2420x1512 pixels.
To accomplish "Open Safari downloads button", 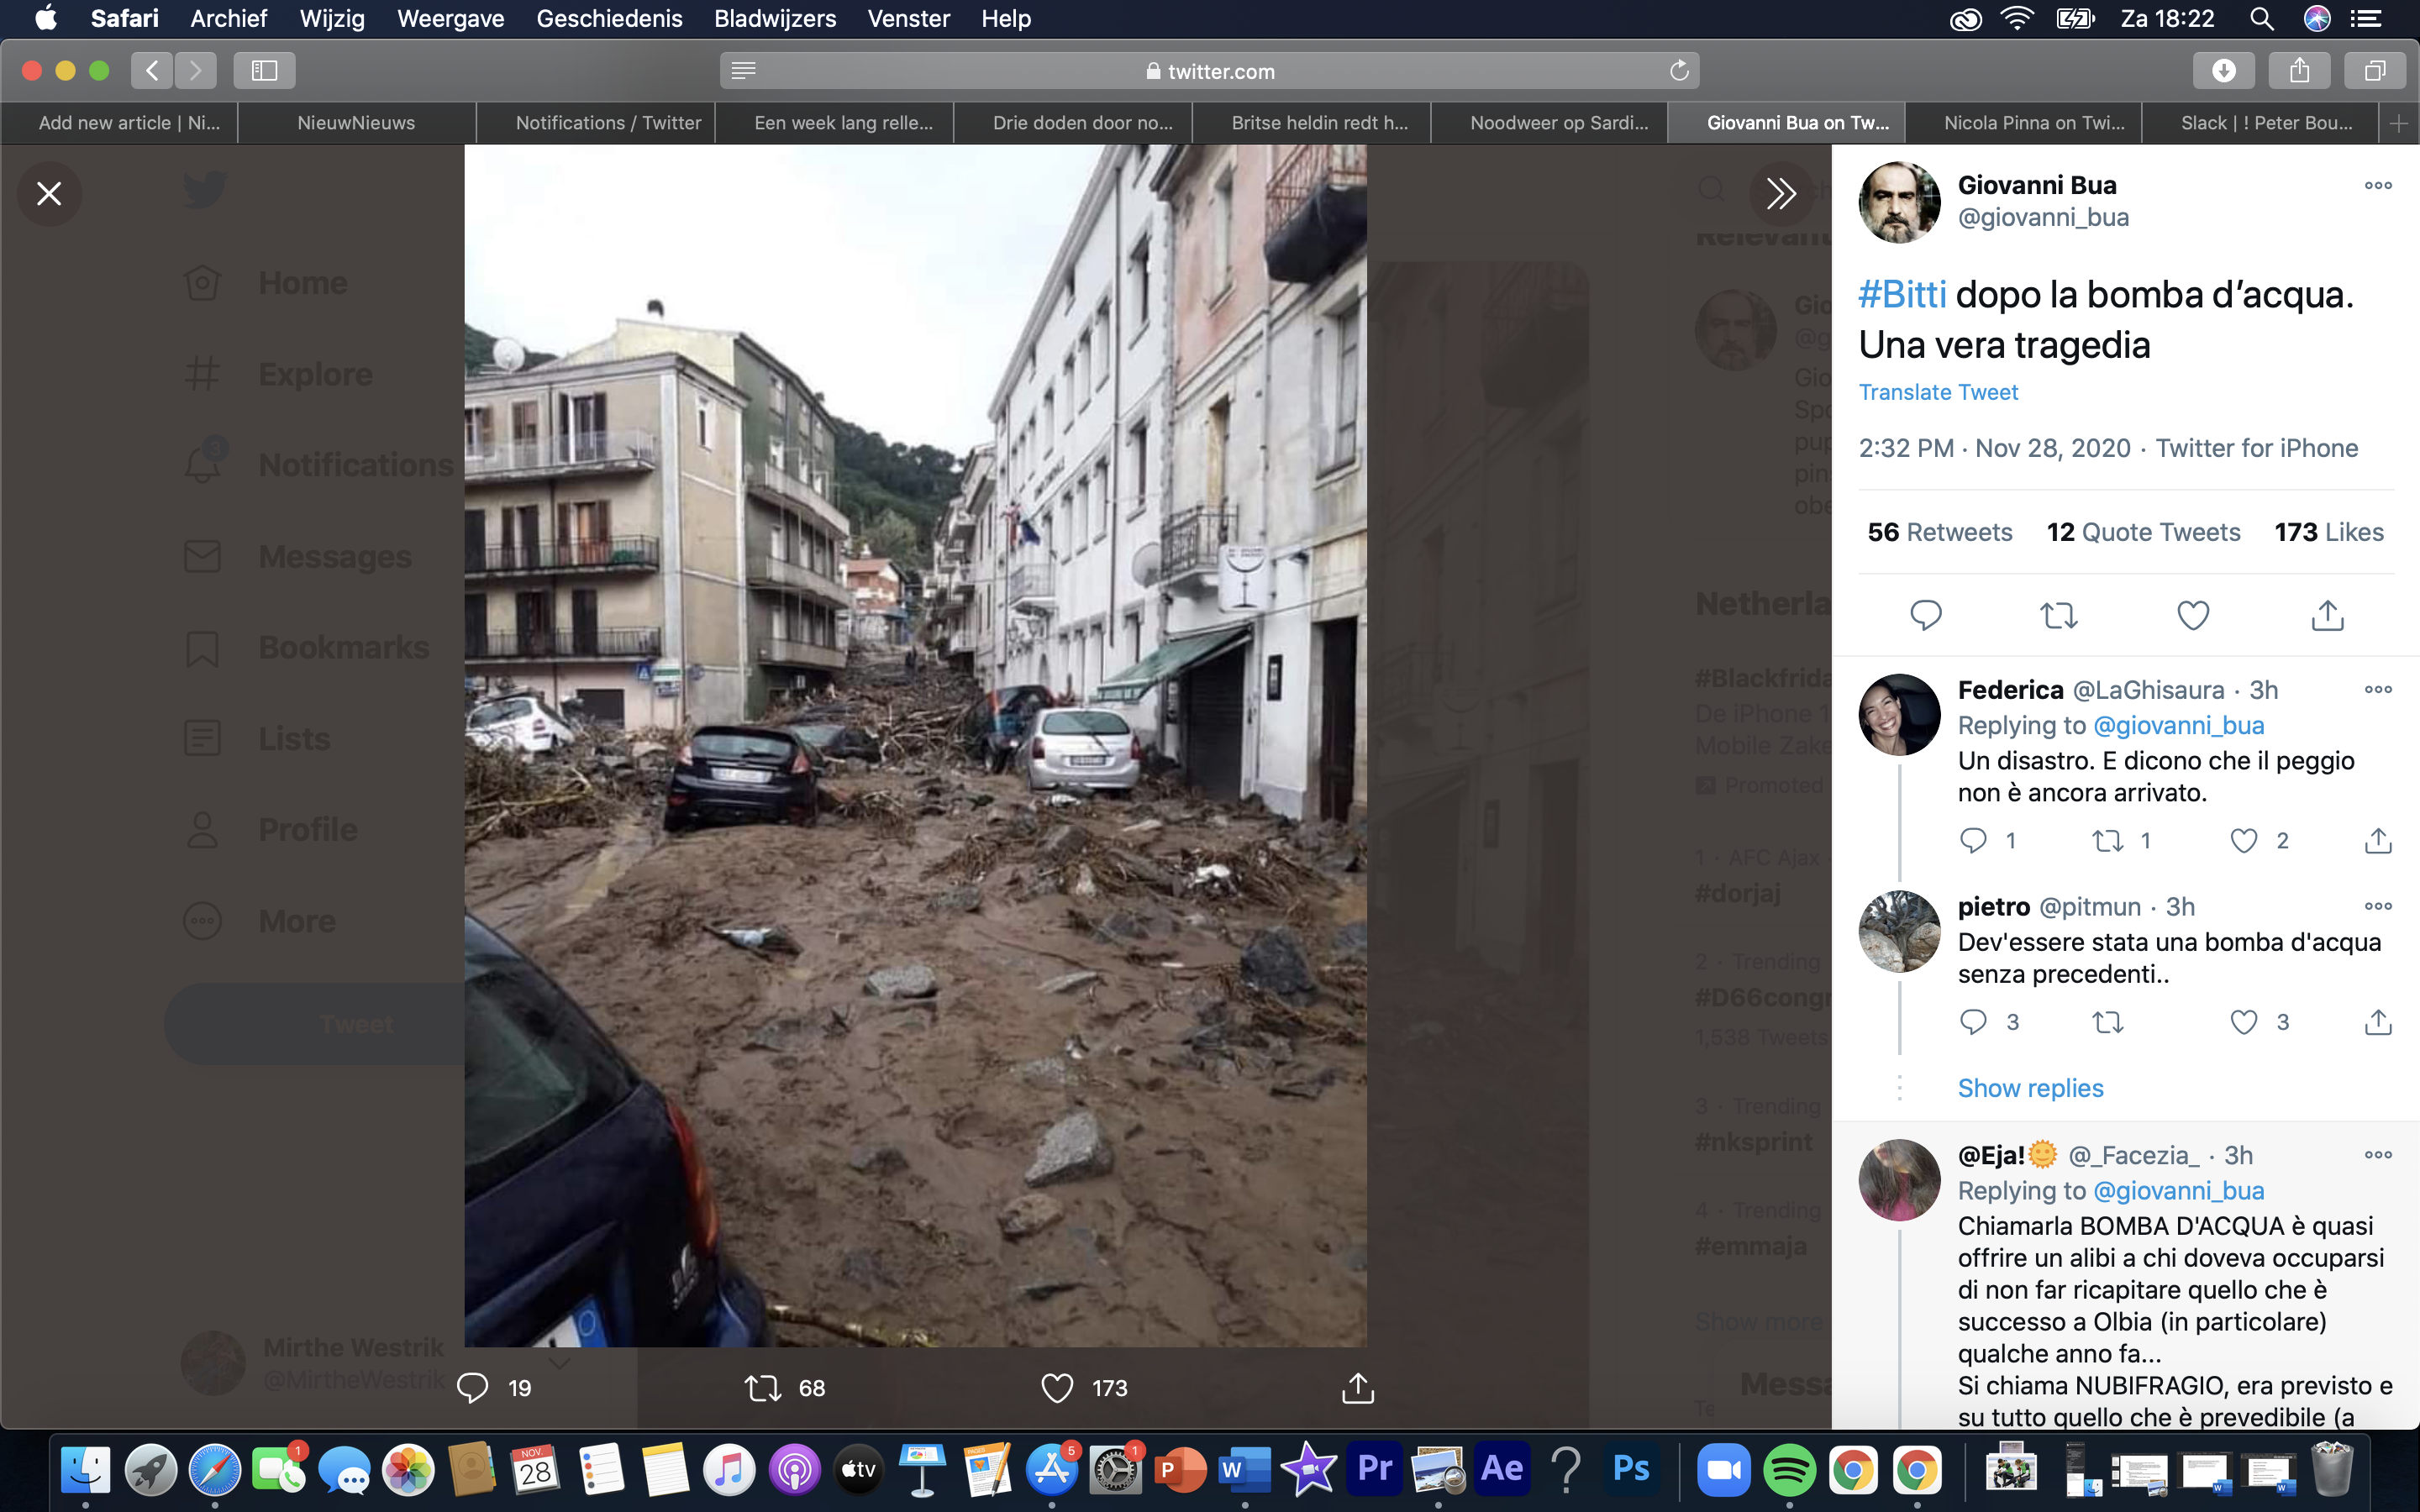I will [x=2223, y=71].
